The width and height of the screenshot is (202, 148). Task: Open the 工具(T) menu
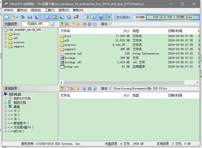point(50,10)
